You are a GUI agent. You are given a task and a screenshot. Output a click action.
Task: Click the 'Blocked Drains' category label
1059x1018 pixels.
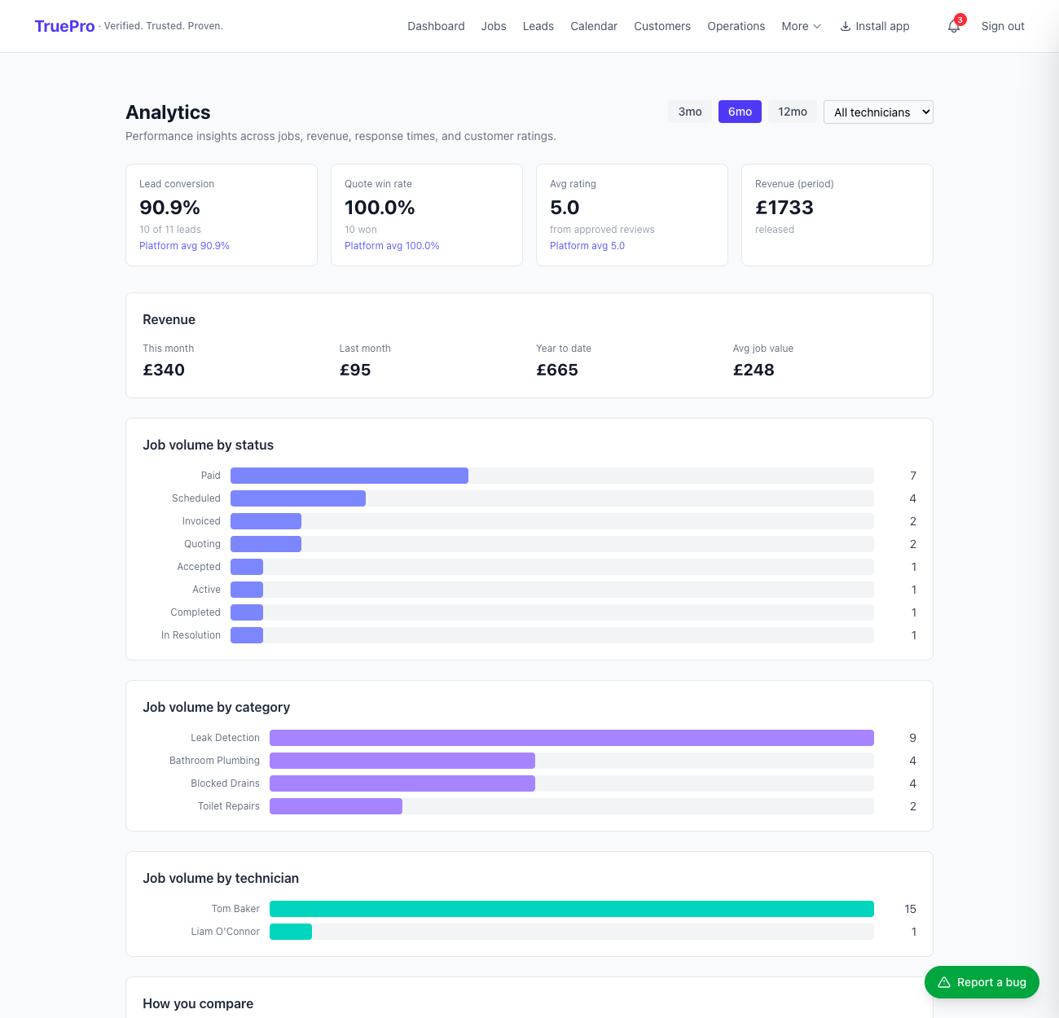pos(225,783)
